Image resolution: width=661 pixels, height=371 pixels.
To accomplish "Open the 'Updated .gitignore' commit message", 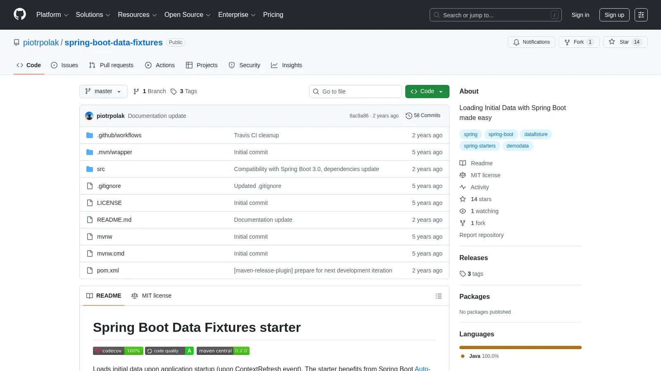I will click(257, 186).
